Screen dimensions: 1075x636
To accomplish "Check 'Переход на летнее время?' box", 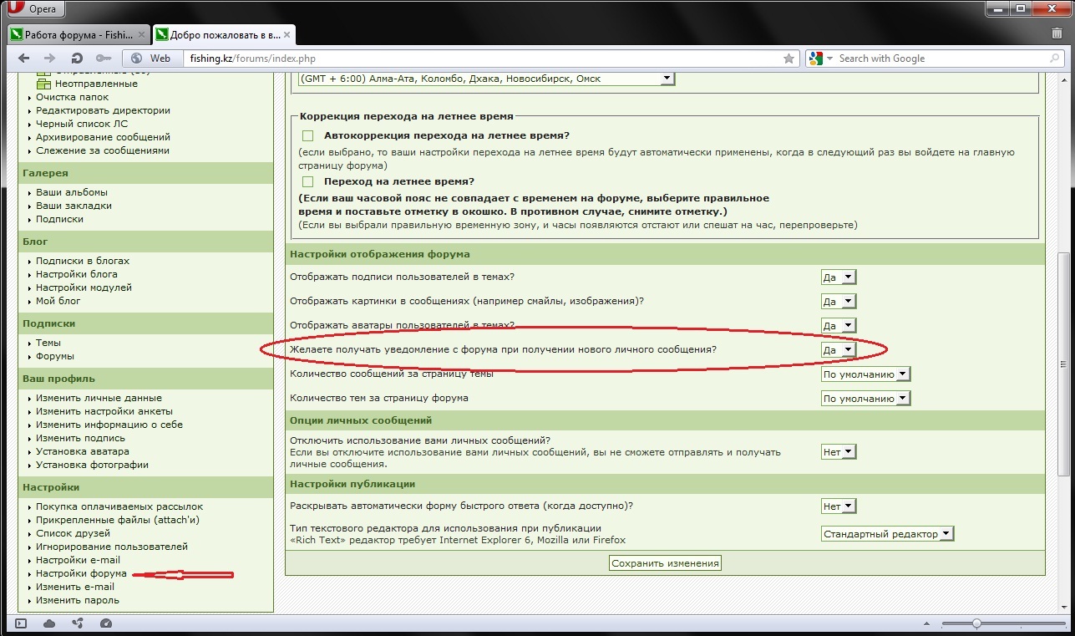I will tap(307, 181).
